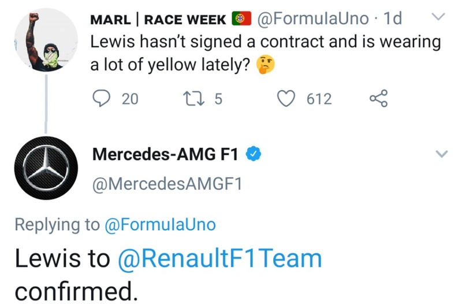Follow the @FormulaUno link in Replying to
Viewport: 462px width, 304px height.
[160, 225]
